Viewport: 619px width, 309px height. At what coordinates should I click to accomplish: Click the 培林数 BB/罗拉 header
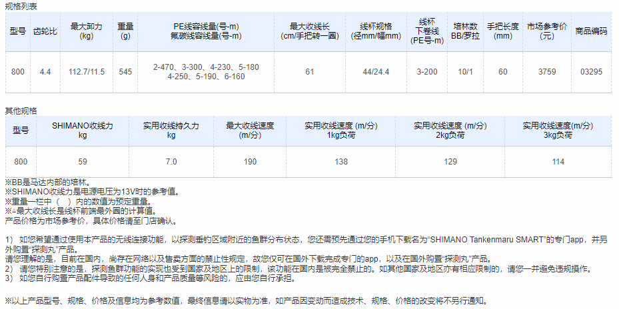tap(466, 31)
